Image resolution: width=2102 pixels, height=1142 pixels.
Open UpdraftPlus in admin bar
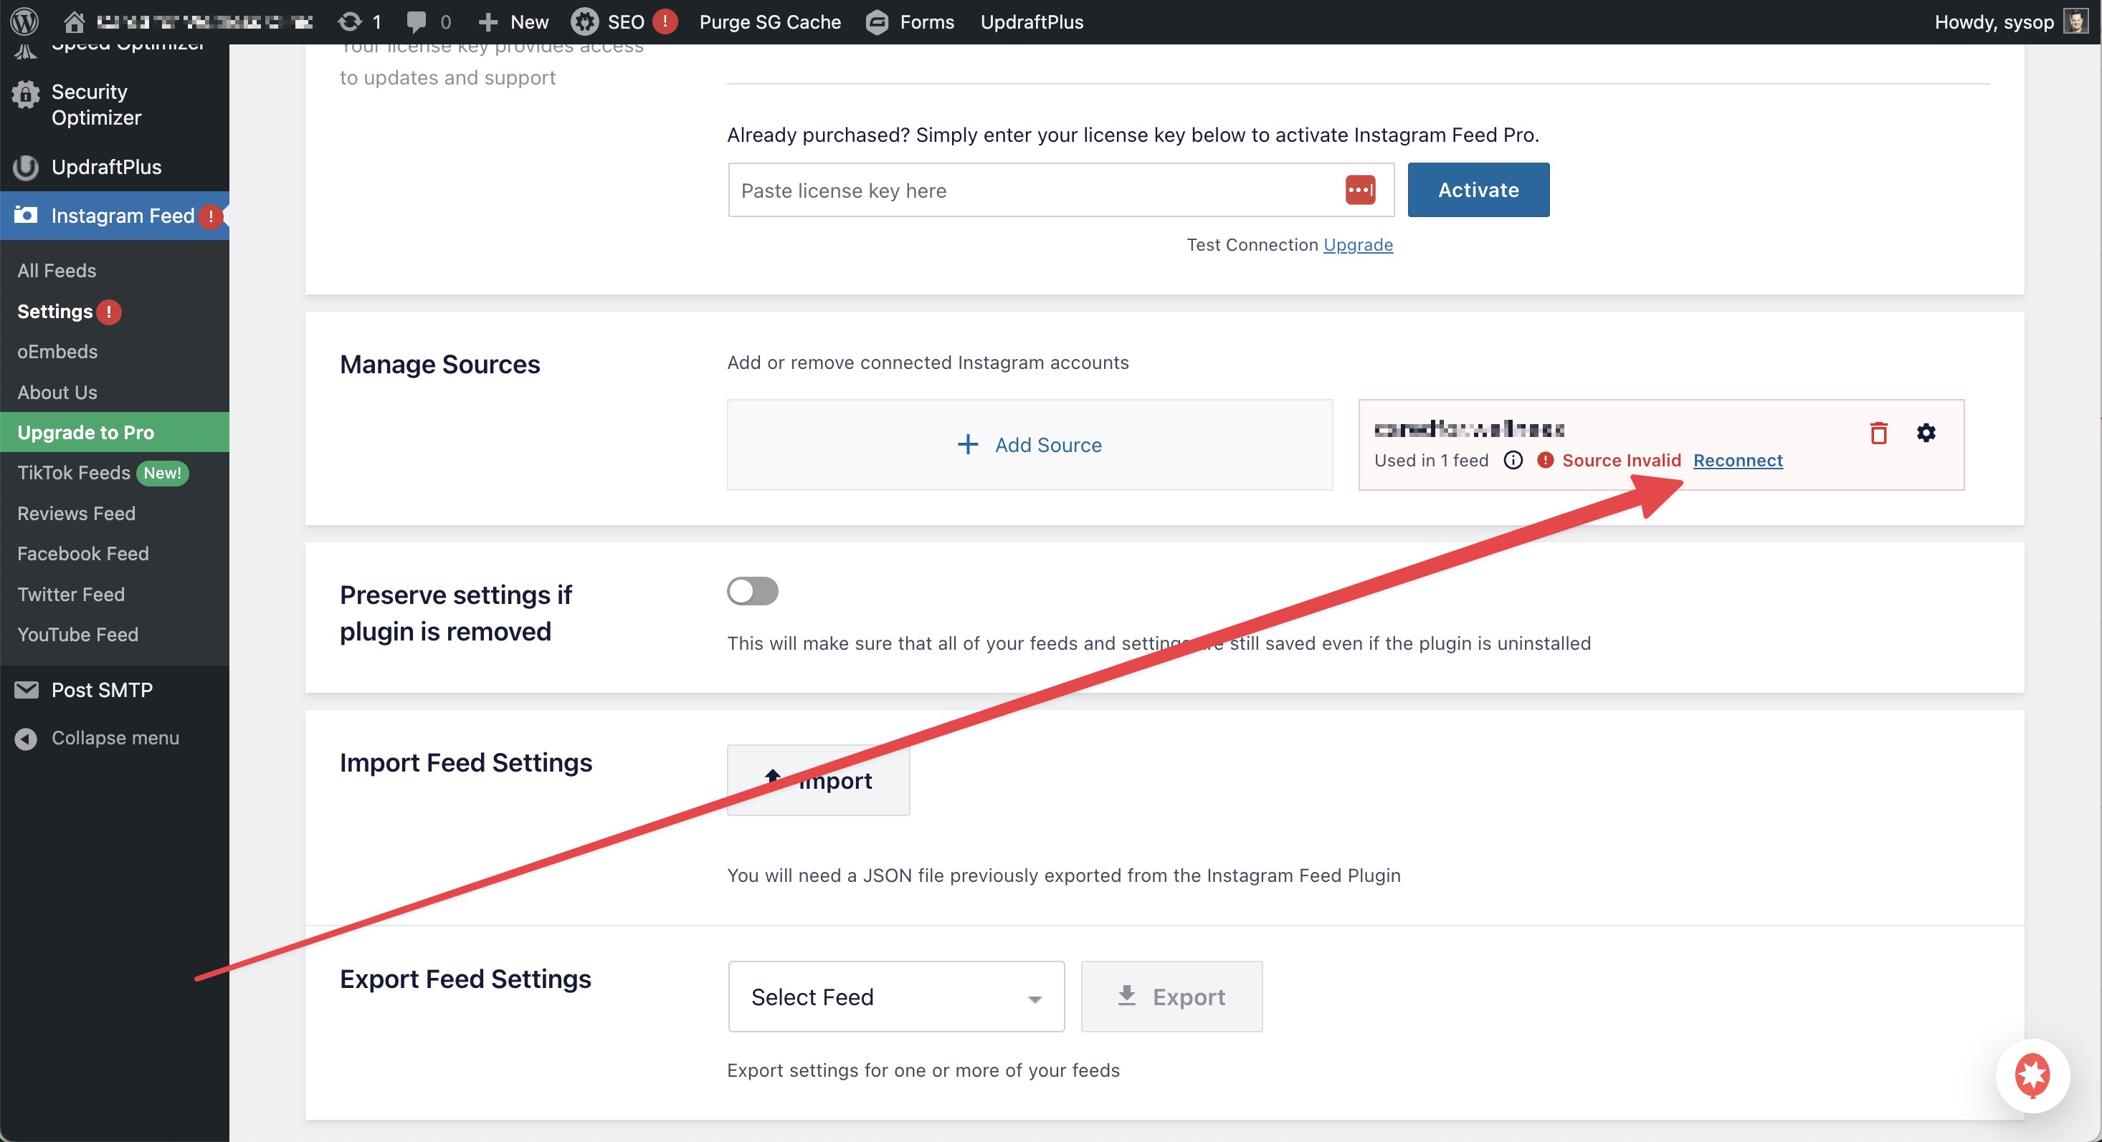(x=1032, y=22)
